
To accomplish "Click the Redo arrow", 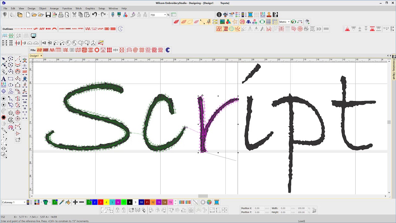I will click(103, 15).
